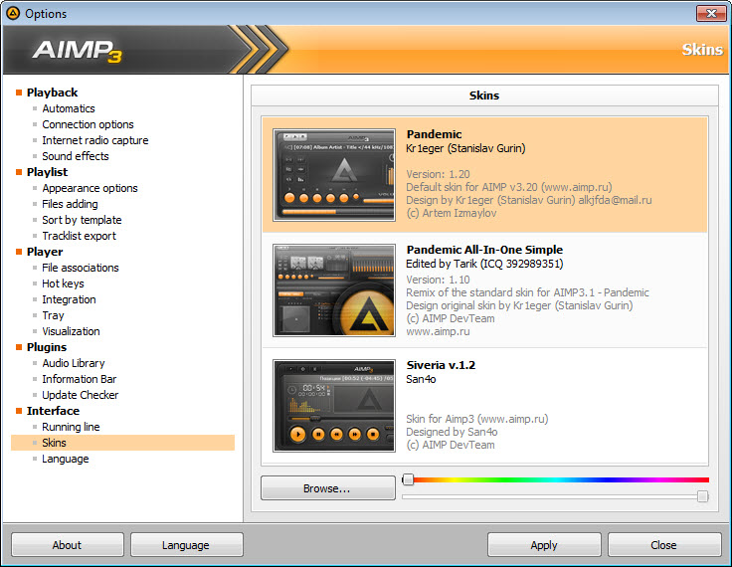
Task: Click the Close button at bottom
Action: click(664, 544)
